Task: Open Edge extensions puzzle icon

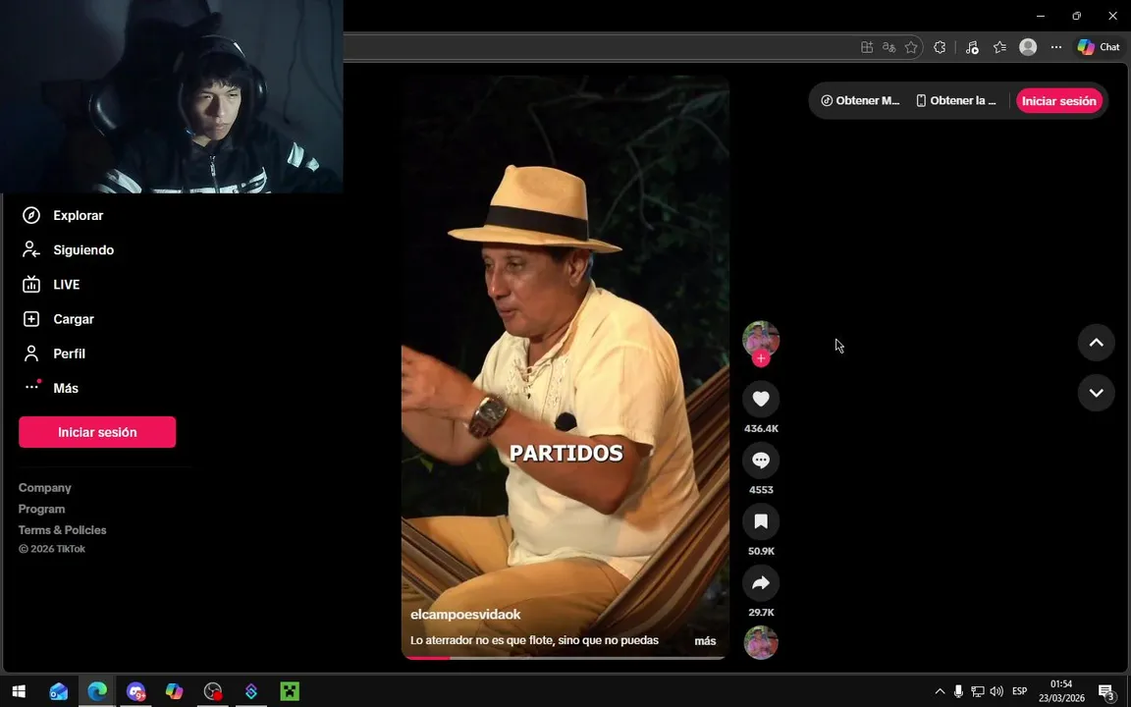Action: [x=940, y=47]
